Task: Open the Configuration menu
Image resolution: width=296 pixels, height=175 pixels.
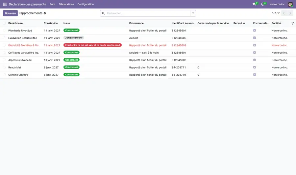Action: coord(86,4)
